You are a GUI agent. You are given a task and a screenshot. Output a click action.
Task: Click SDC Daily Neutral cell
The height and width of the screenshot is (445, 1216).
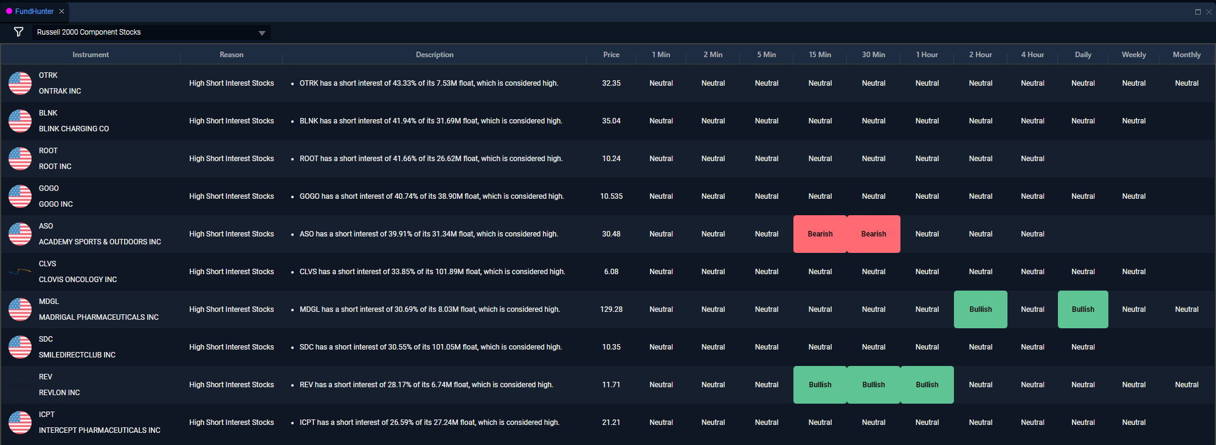1083,347
